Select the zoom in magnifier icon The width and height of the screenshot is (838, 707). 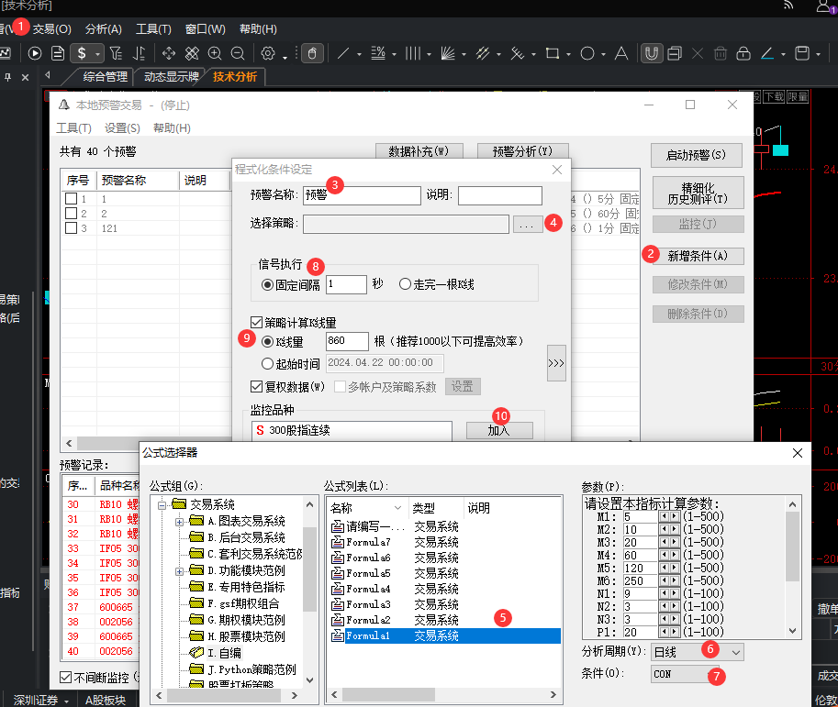point(215,53)
